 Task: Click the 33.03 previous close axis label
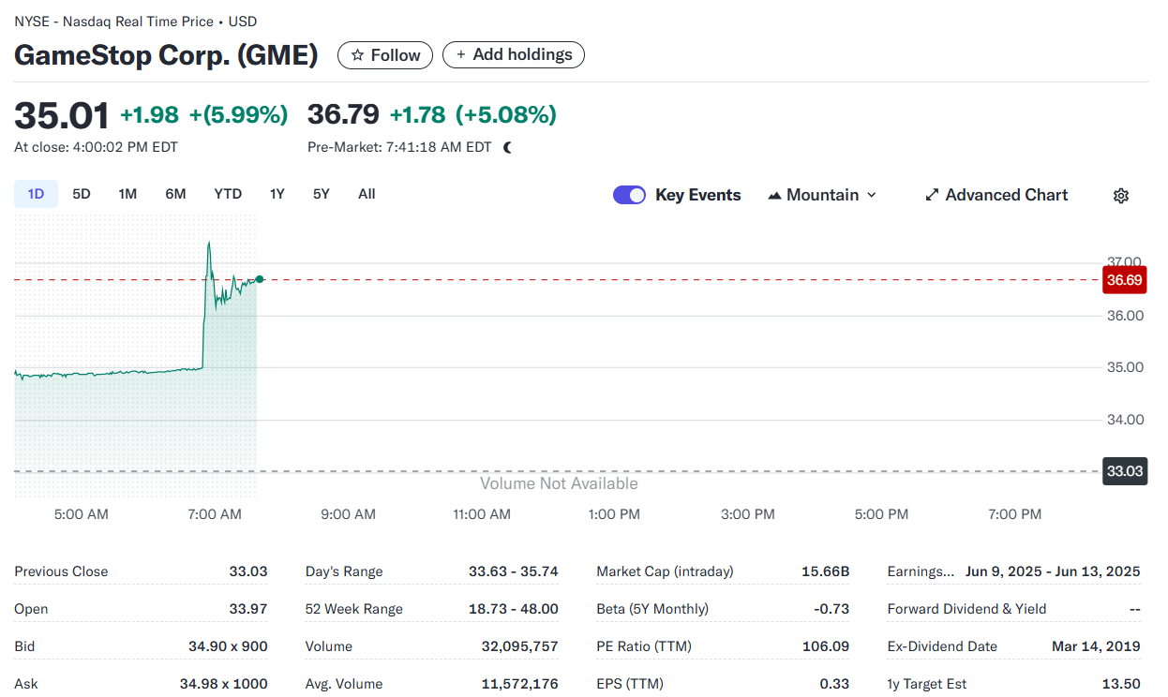(x=1124, y=471)
